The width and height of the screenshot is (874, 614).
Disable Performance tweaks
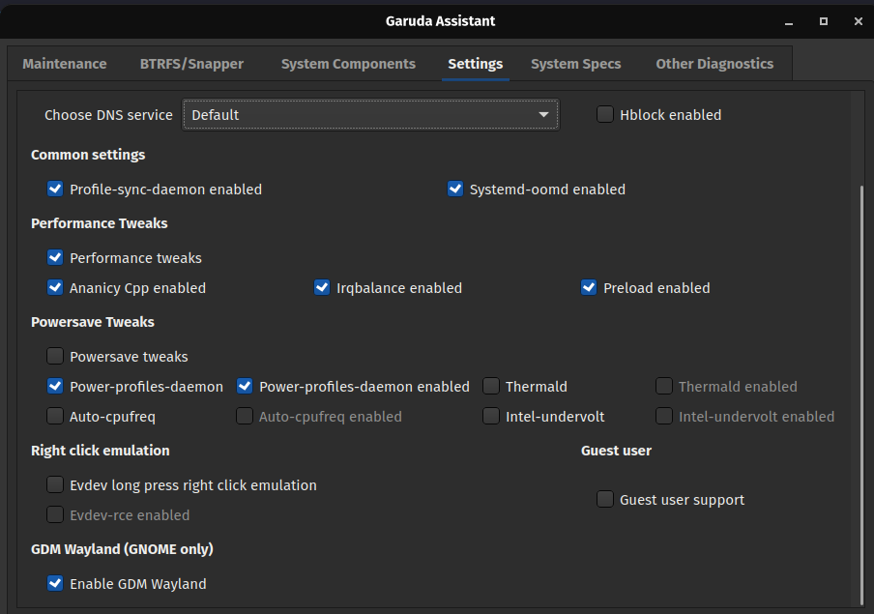(55, 257)
